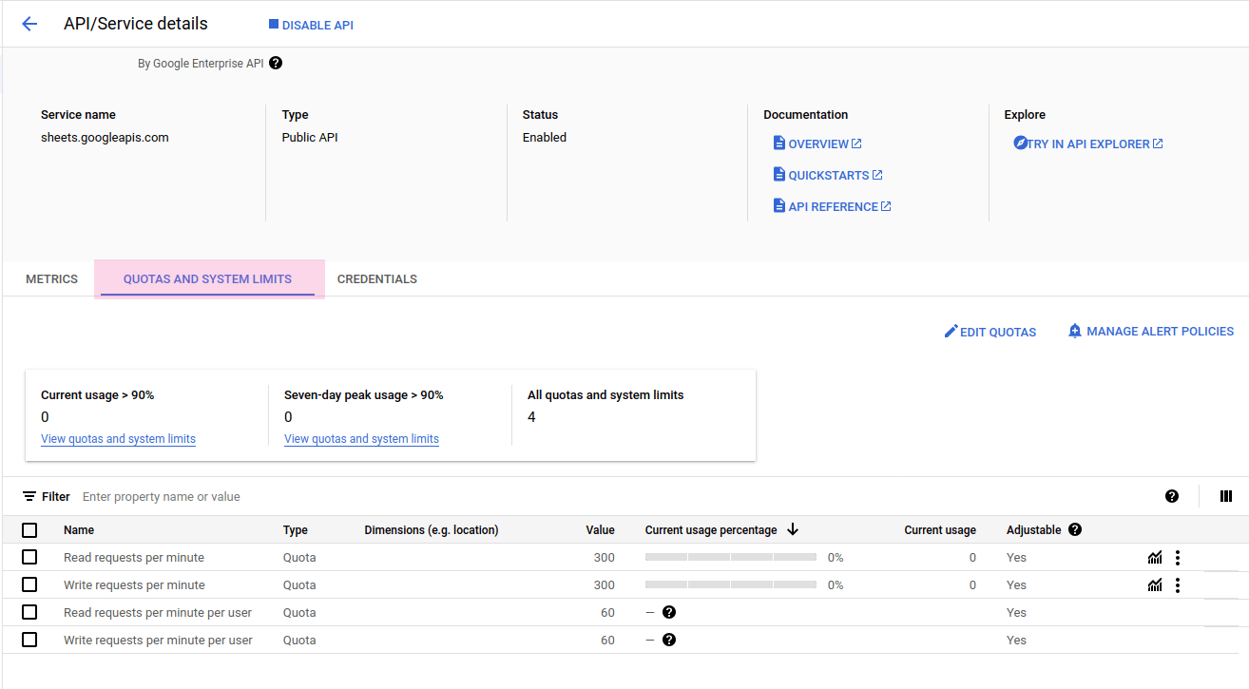Sort by Current usage percentage arrow

[x=793, y=530]
